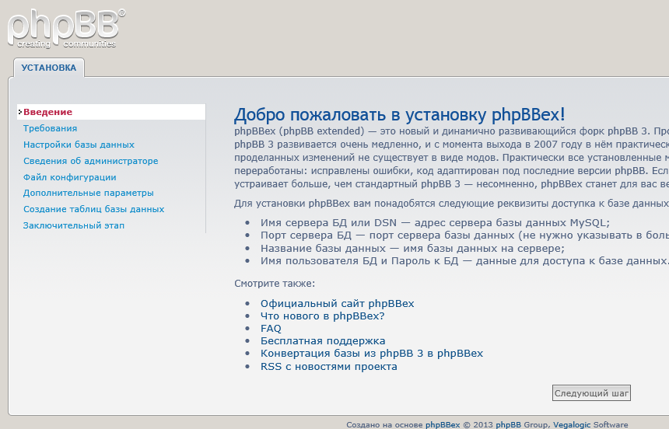The height and width of the screenshot is (429, 669).
Task: Open Конвертация базы из phpBB 3 link
Action: (372, 354)
